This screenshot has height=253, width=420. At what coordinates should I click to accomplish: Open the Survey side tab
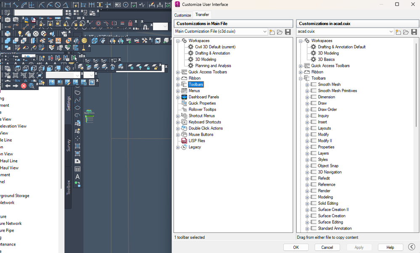point(68,145)
